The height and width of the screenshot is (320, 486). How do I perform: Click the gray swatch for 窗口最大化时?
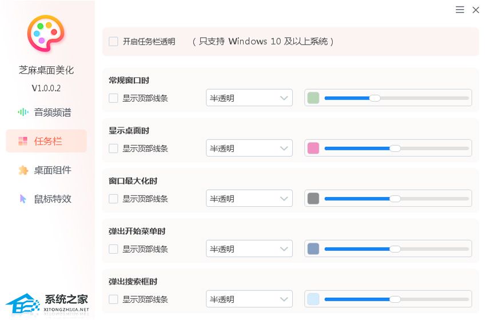pos(313,199)
